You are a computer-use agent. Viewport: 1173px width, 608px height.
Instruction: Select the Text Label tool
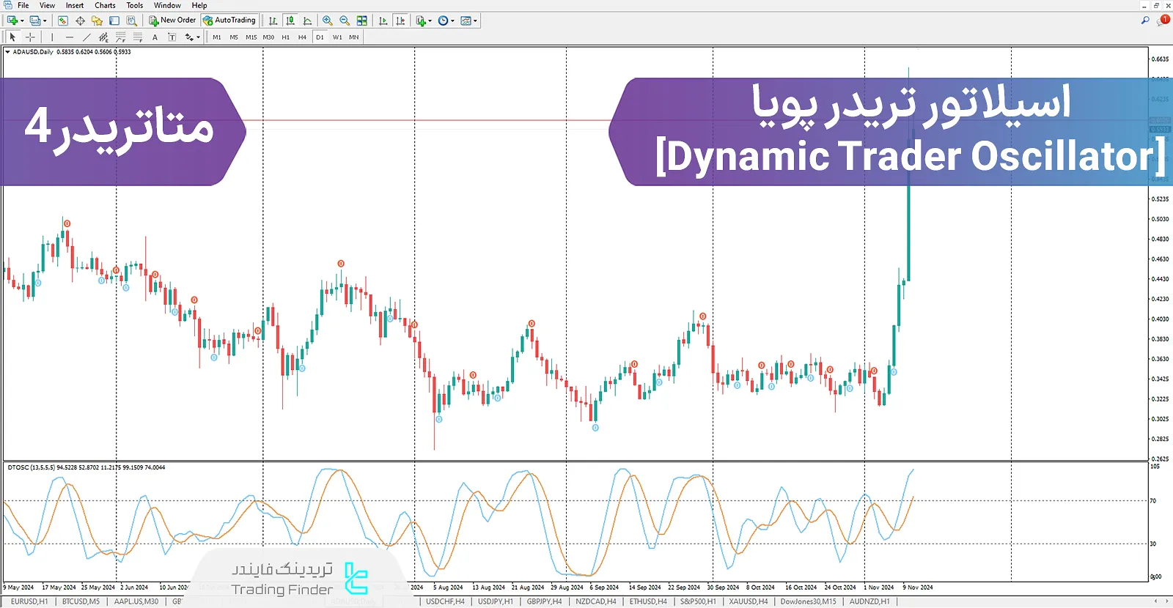(x=172, y=37)
